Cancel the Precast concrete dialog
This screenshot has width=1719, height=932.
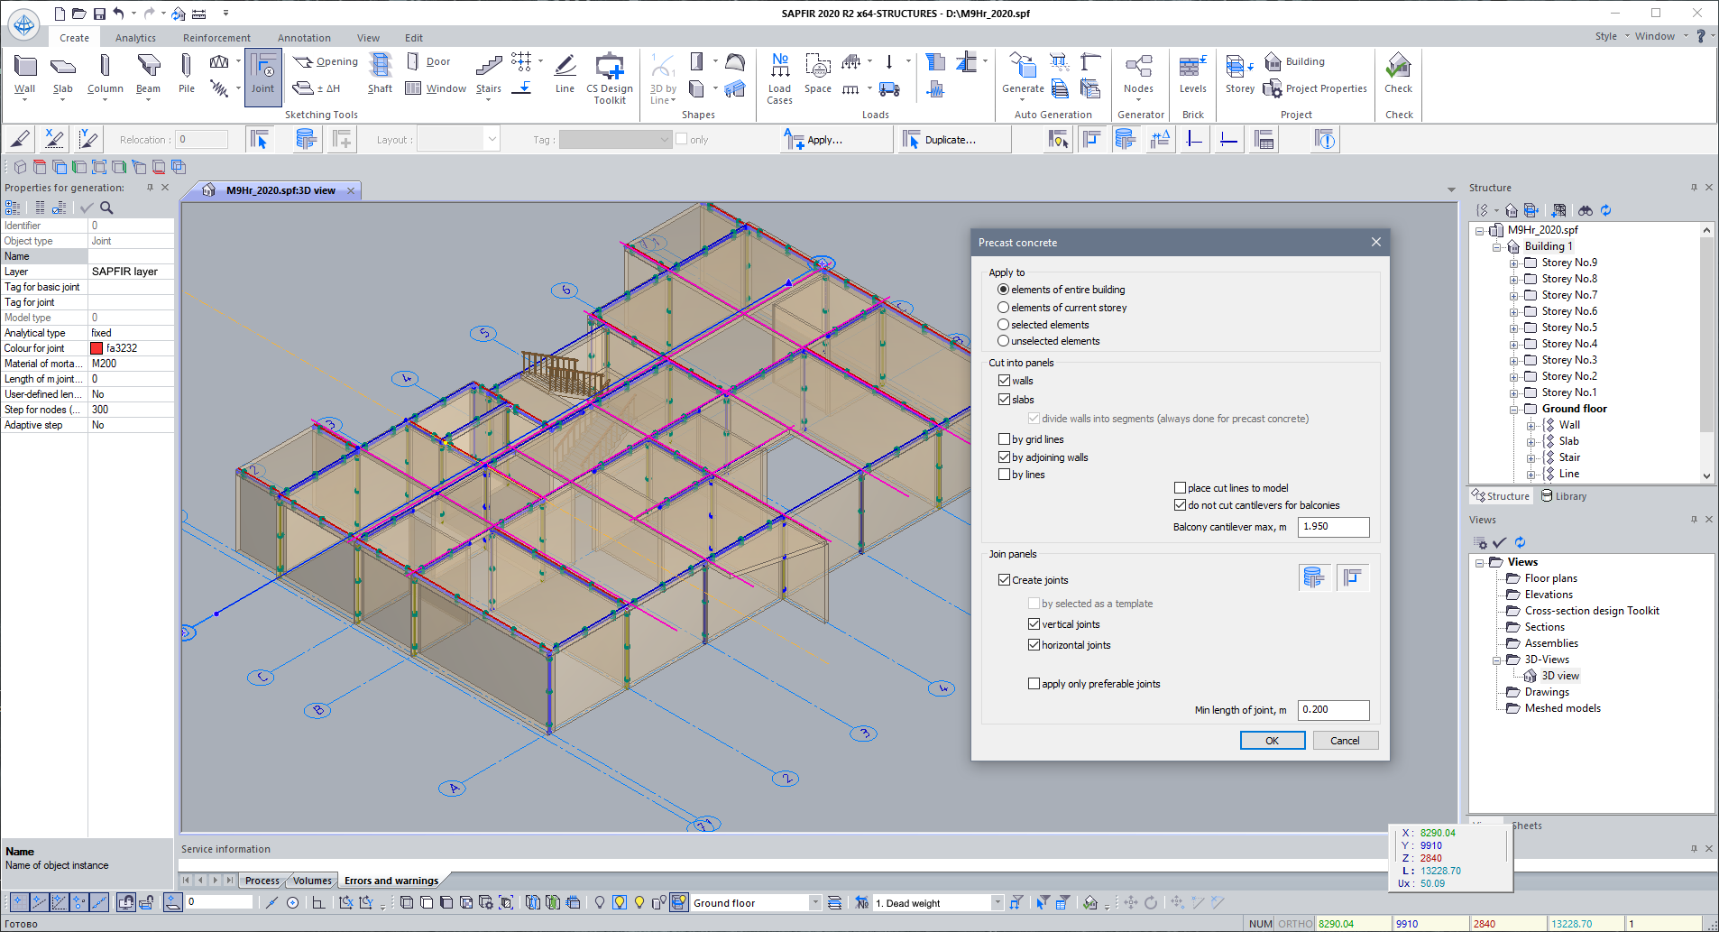point(1345,740)
